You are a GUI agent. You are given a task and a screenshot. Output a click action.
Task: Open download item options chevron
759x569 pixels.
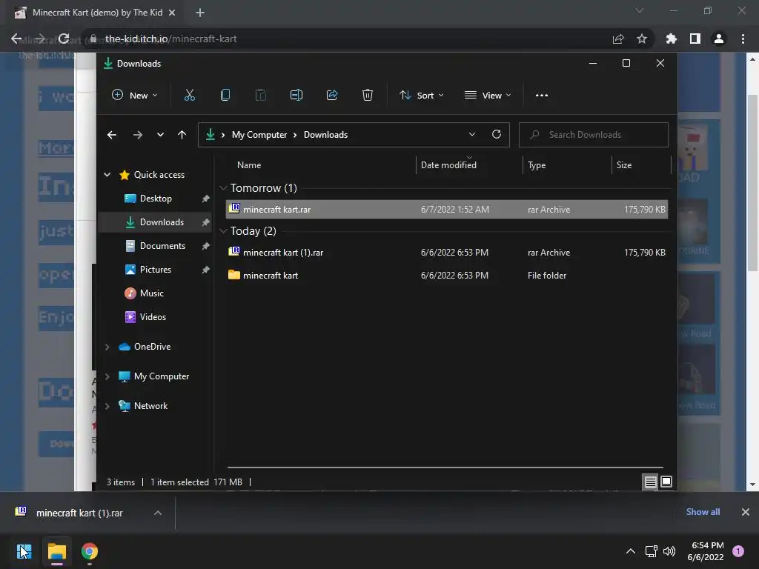158,513
